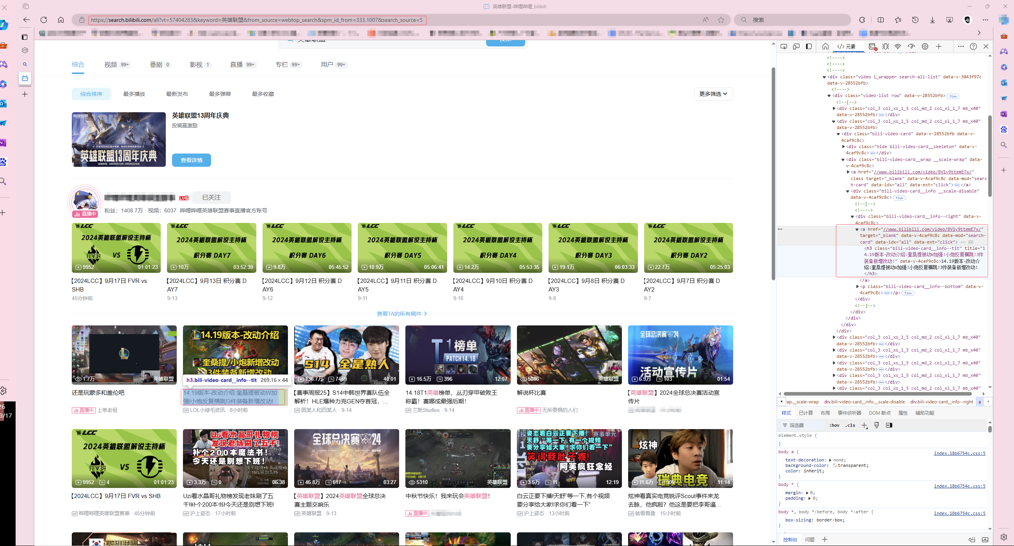Add more tools with DevTools plus icon
This screenshot has height=546, width=1014.
click(x=939, y=46)
